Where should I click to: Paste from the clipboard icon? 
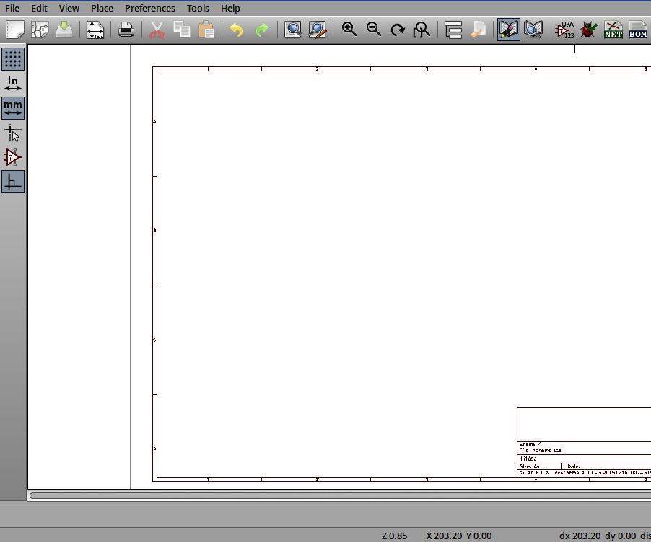coord(206,30)
